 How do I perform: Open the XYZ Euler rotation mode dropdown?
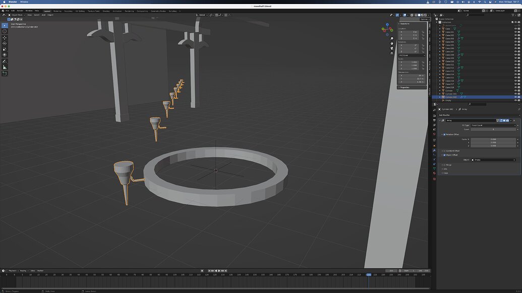(x=412, y=55)
